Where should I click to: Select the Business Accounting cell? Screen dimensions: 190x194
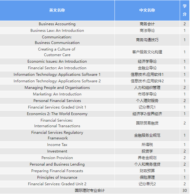click(x=57, y=24)
